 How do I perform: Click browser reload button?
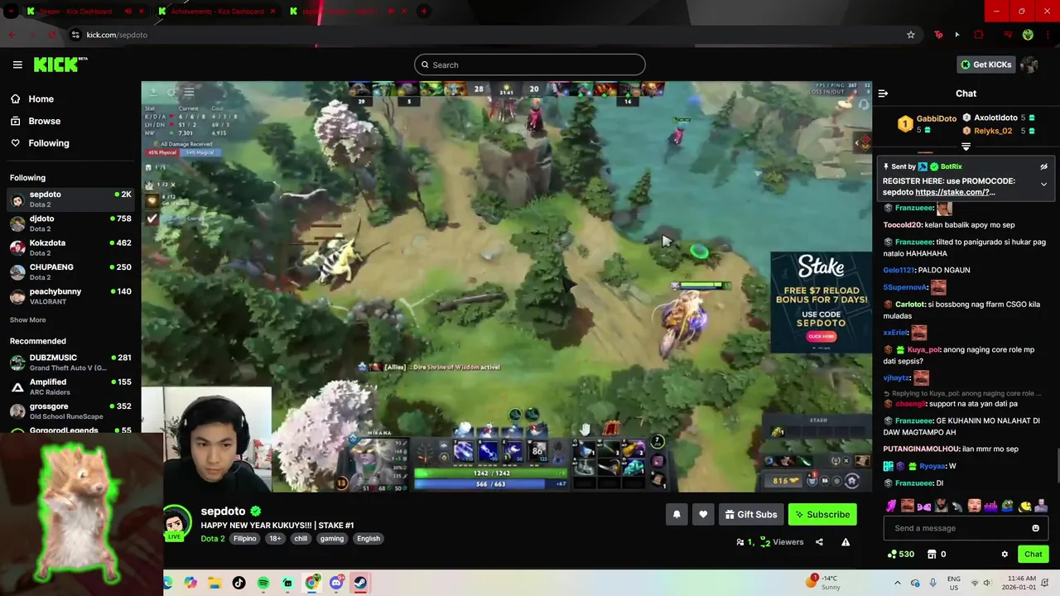pos(53,35)
